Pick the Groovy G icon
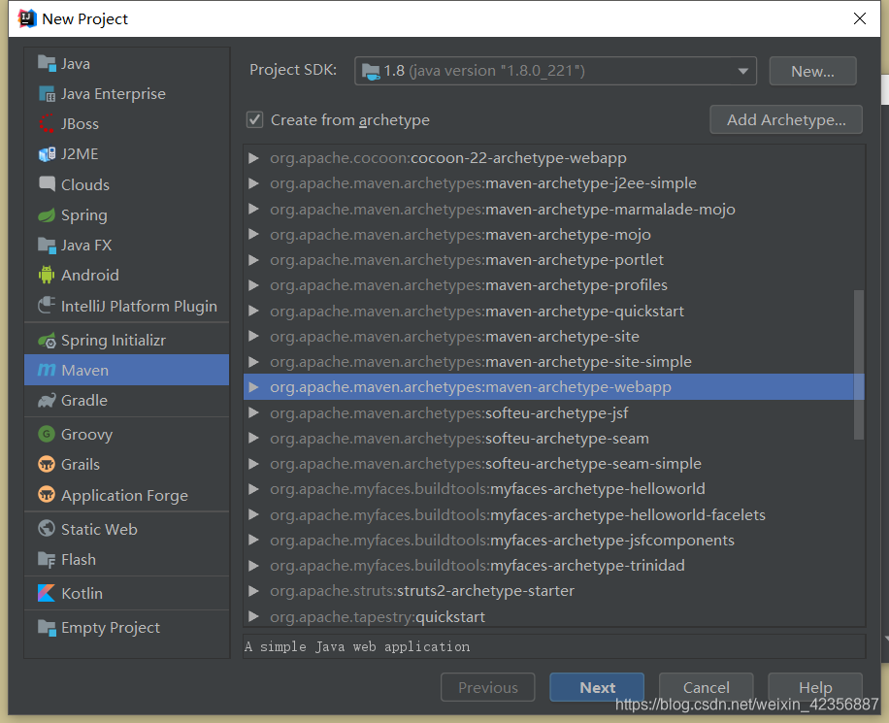889x723 pixels. tap(47, 435)
